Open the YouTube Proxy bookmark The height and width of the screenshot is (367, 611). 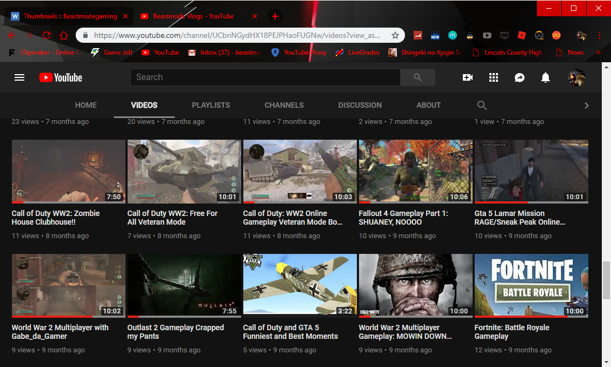pos(299,53)
